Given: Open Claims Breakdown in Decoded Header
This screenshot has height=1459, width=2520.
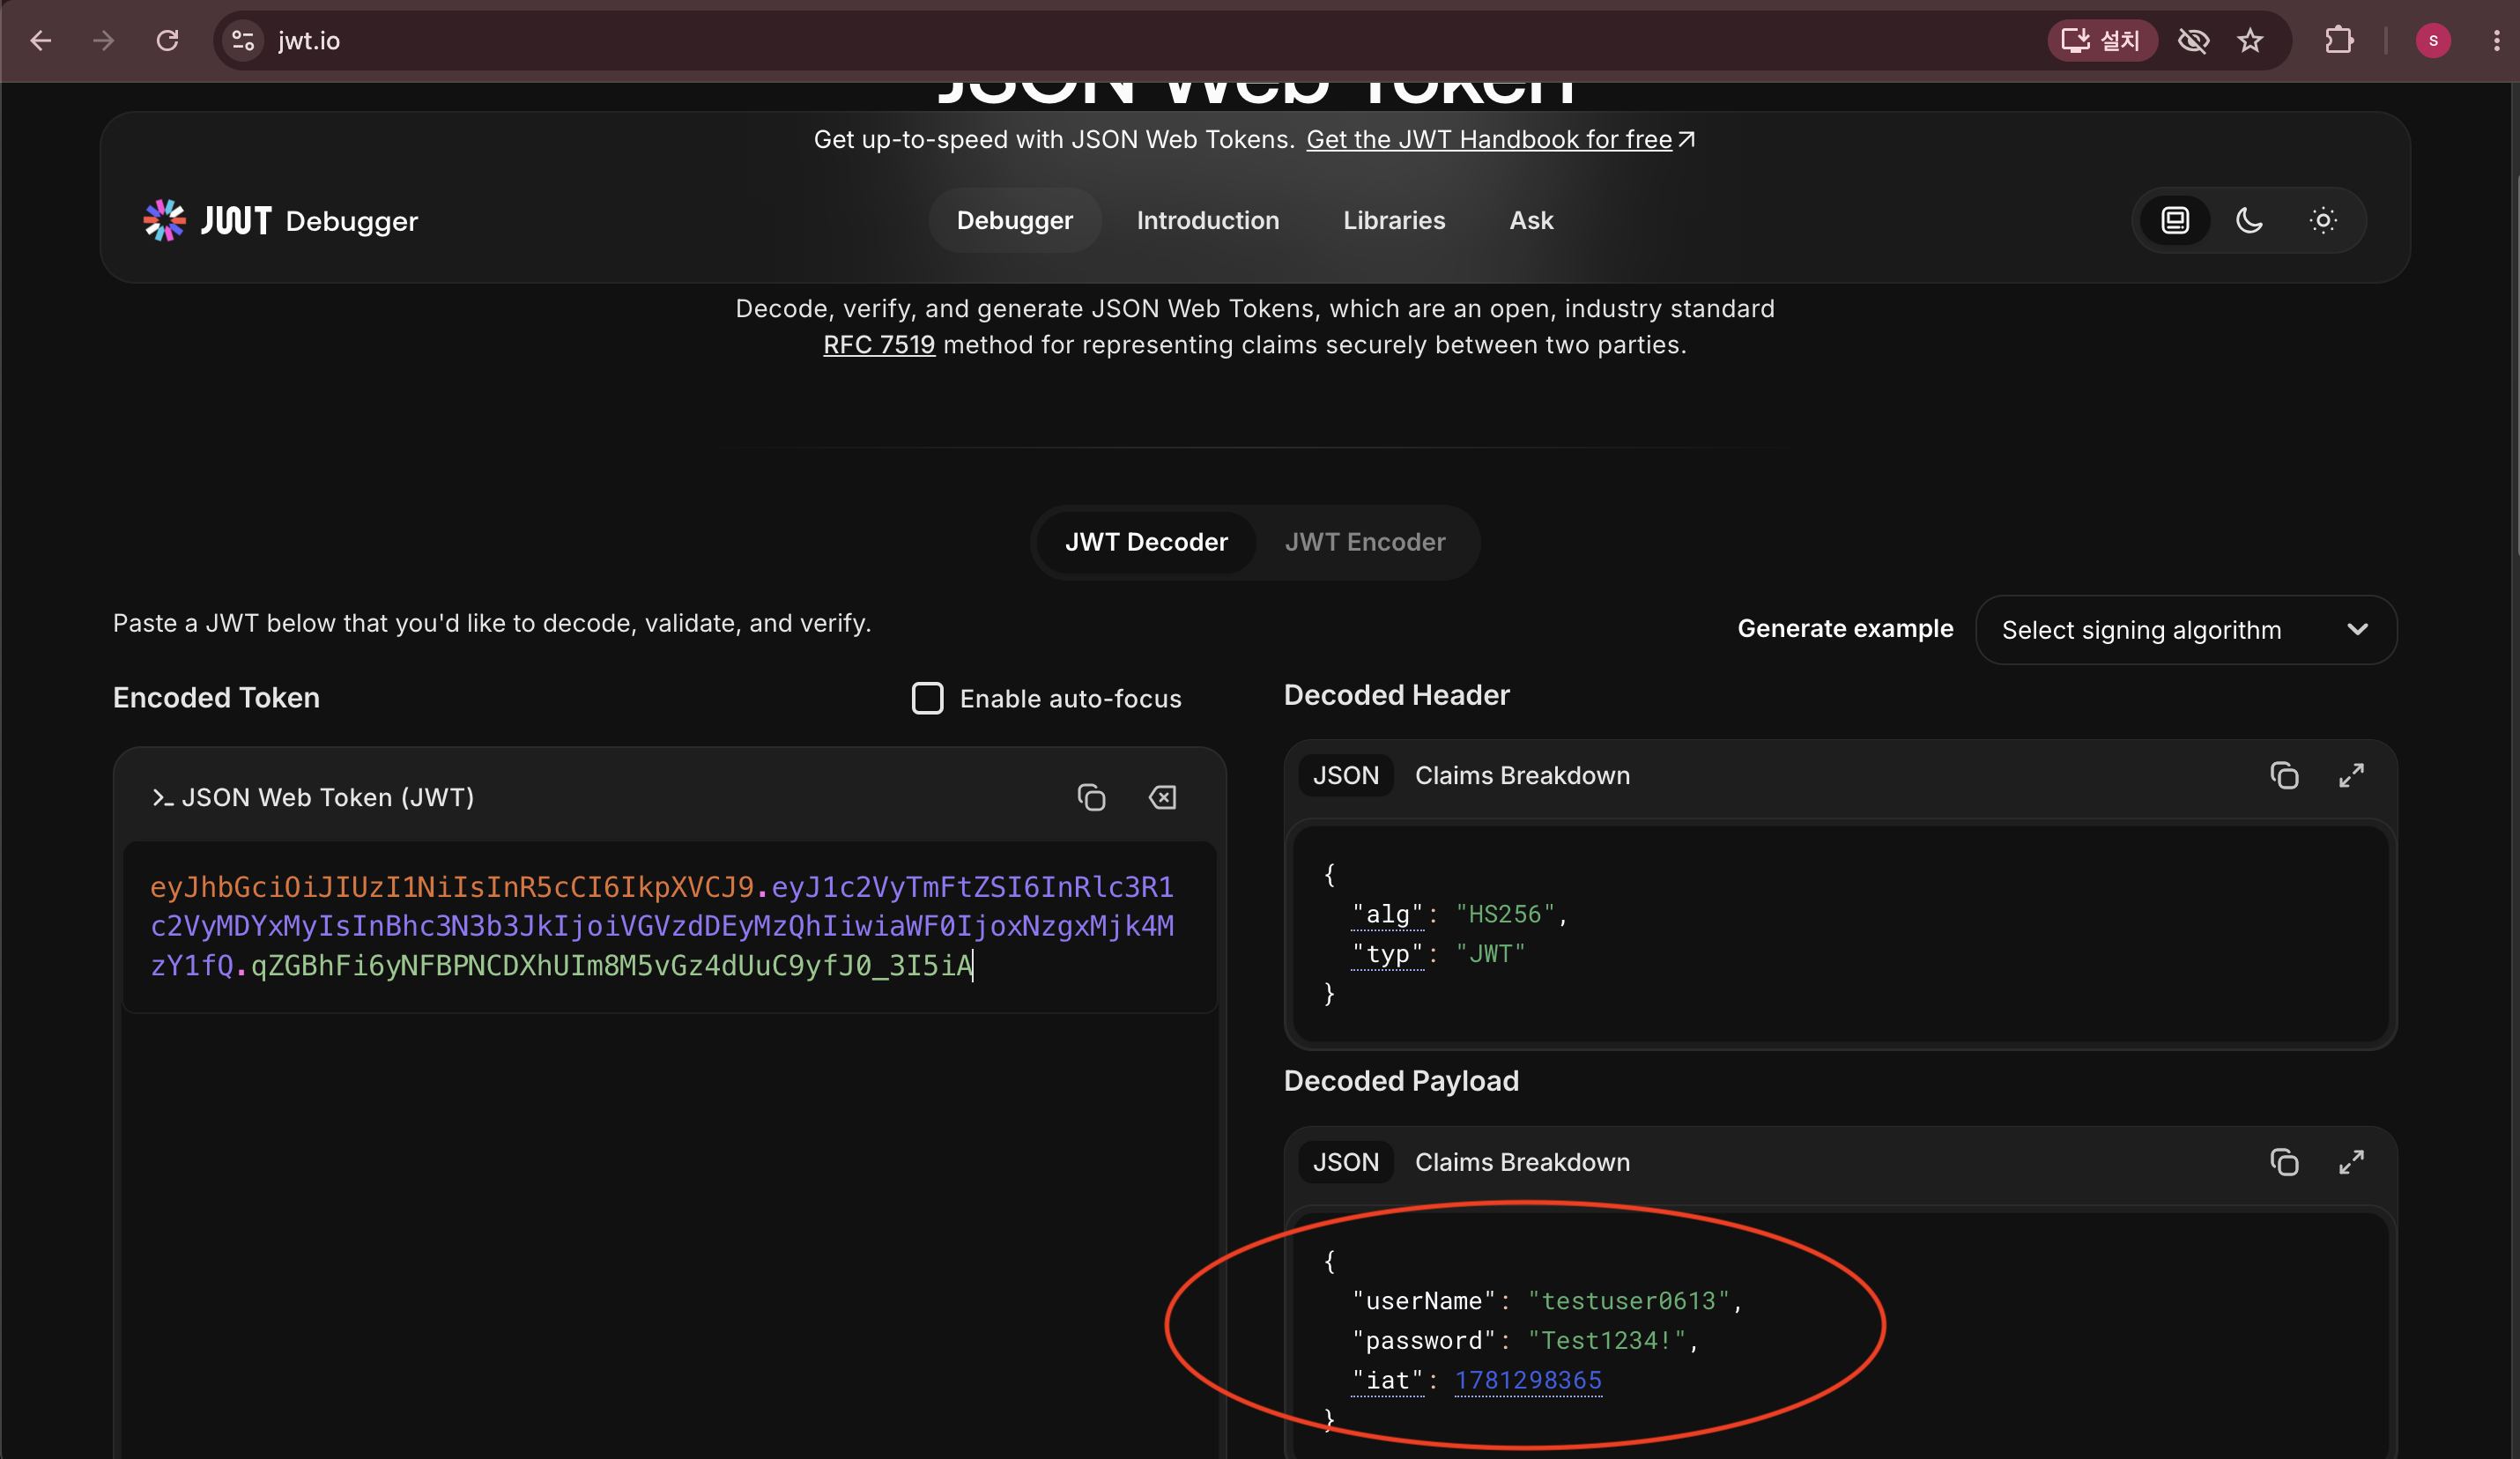Looking at the screenshot, I should point(1522,775).
